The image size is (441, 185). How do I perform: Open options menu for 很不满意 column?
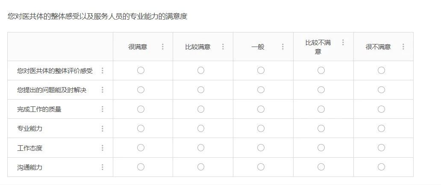coord(403,47)
